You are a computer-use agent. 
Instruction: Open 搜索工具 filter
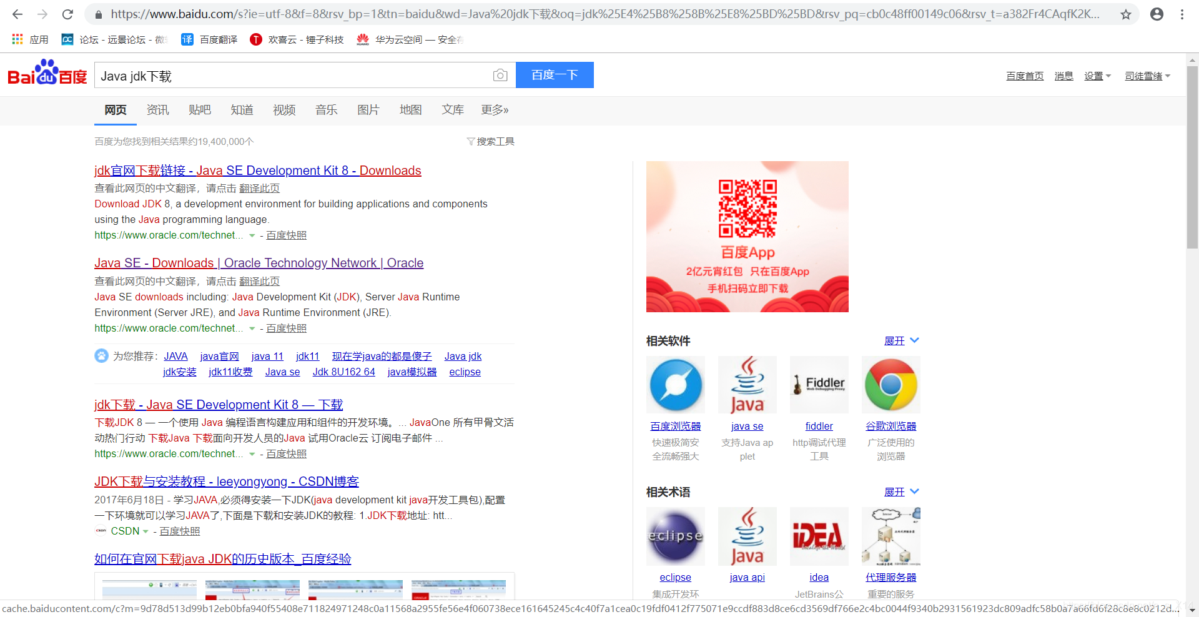490,142
